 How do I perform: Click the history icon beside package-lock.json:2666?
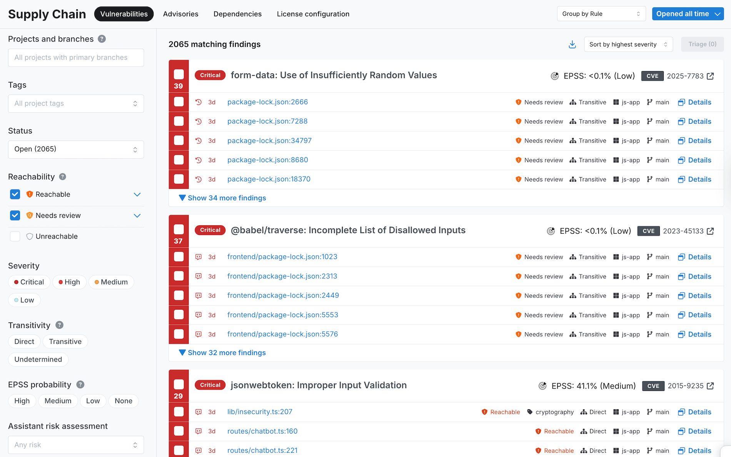[198, 102]
